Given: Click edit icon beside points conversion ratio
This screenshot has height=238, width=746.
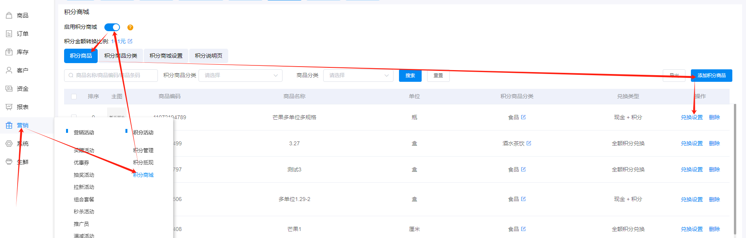Looking at the screenshot, I should point(130,41).
